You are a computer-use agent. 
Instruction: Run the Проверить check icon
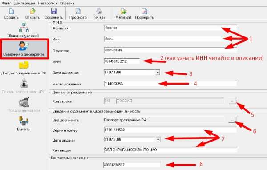pyautogui.click(x=144, y=12)
